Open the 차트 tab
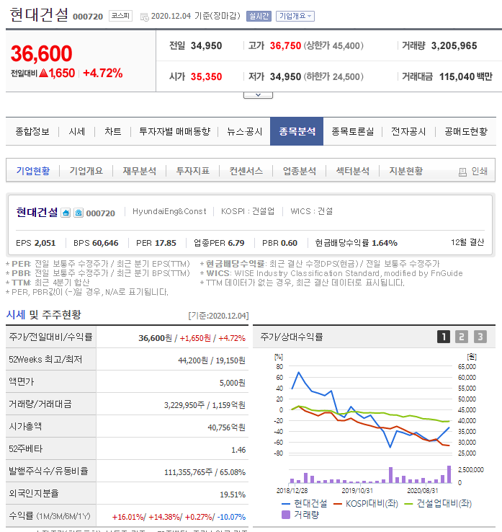The height and width of the screenshot is (532, 502). pos(112,132)
